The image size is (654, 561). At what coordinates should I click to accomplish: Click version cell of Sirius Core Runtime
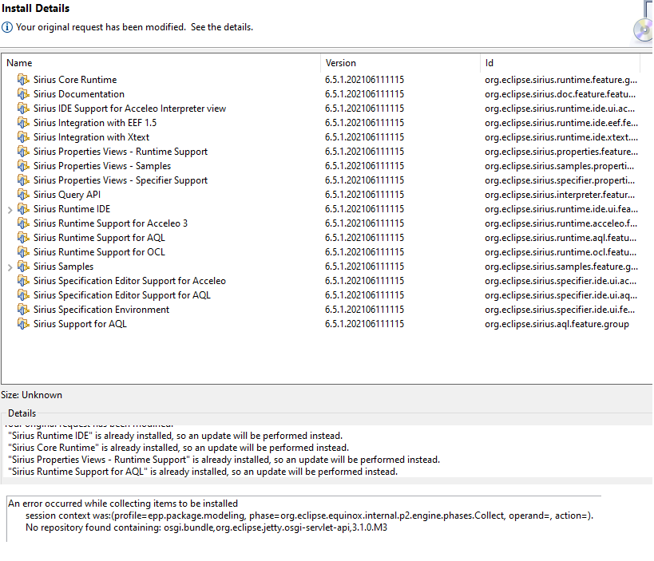tap(365, 79)
